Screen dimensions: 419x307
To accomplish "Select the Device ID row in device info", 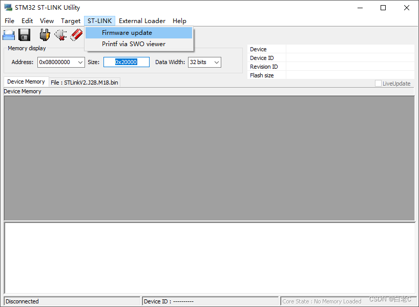I will point(261,58).
